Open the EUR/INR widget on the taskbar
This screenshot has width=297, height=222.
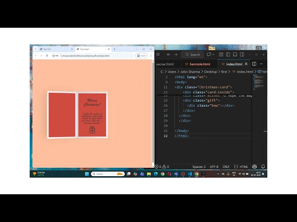click(x=39, y=174)
